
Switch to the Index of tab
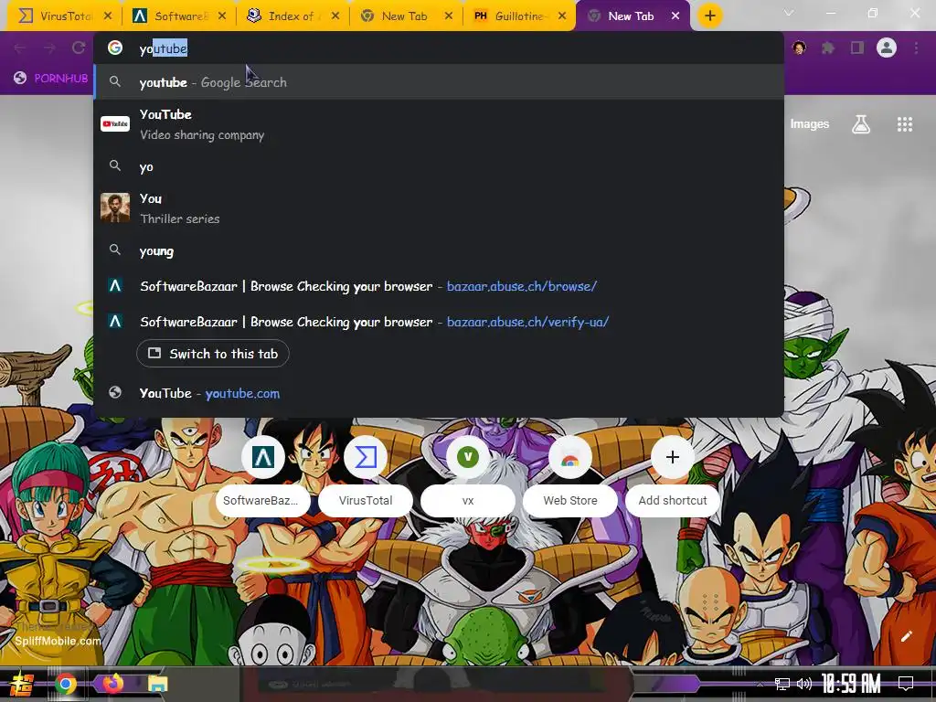tap(292, 16)
